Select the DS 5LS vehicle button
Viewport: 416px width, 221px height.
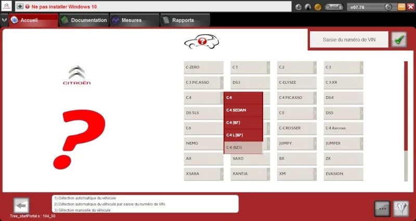tap(203, 113)
